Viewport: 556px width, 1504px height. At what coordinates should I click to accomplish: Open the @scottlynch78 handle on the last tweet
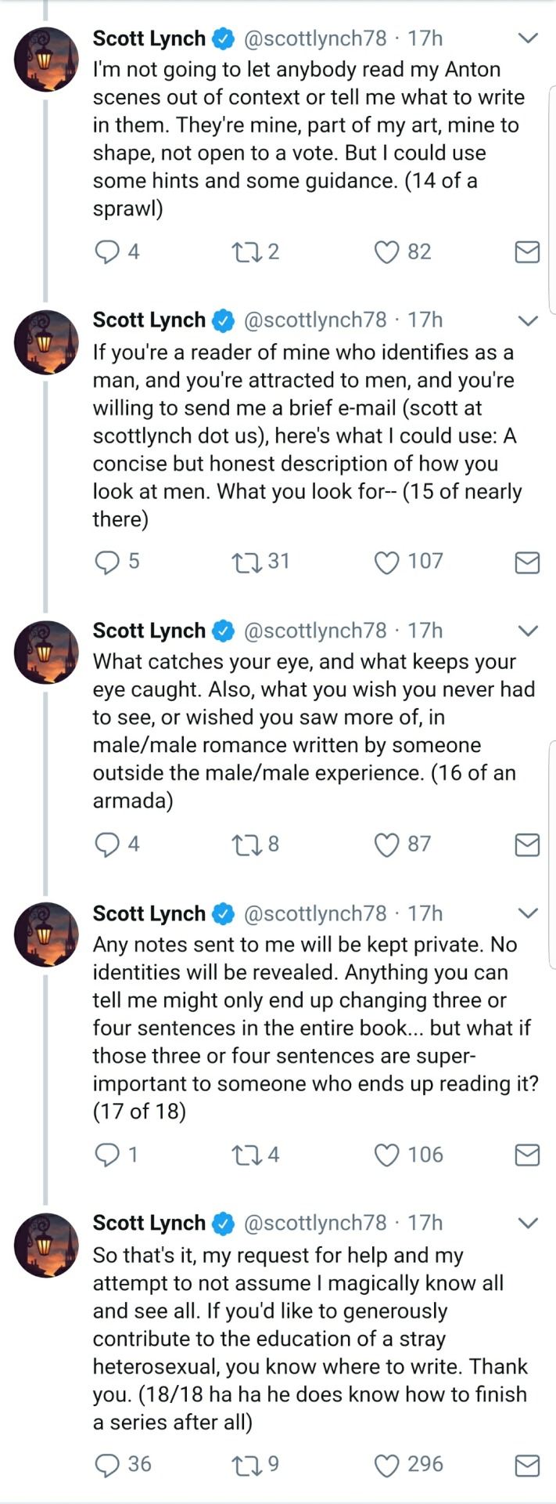click(x=315, y=1223)
